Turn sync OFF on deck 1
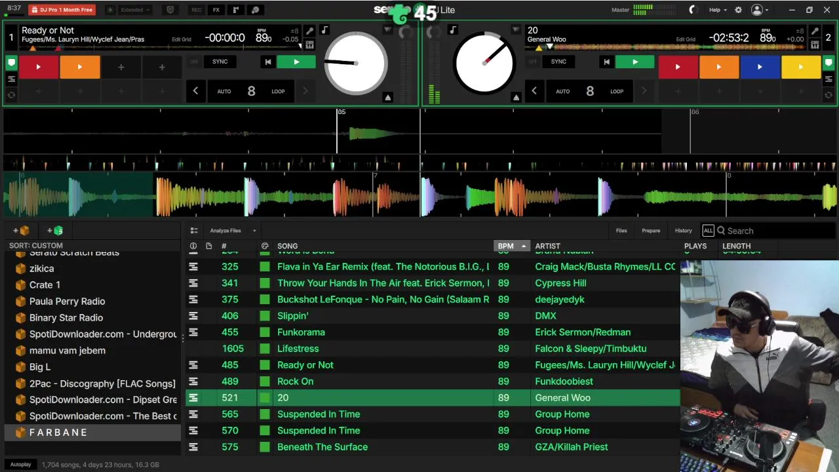Image resolution: width=839 pixels, height=472 pixels. coord(194,62)
